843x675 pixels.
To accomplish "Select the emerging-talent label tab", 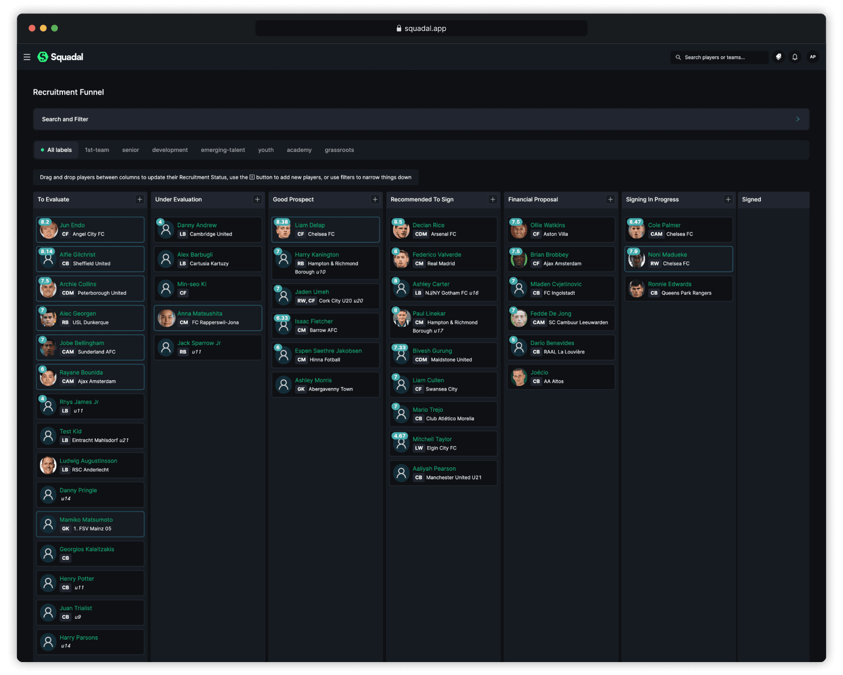I will coord(223,150).
